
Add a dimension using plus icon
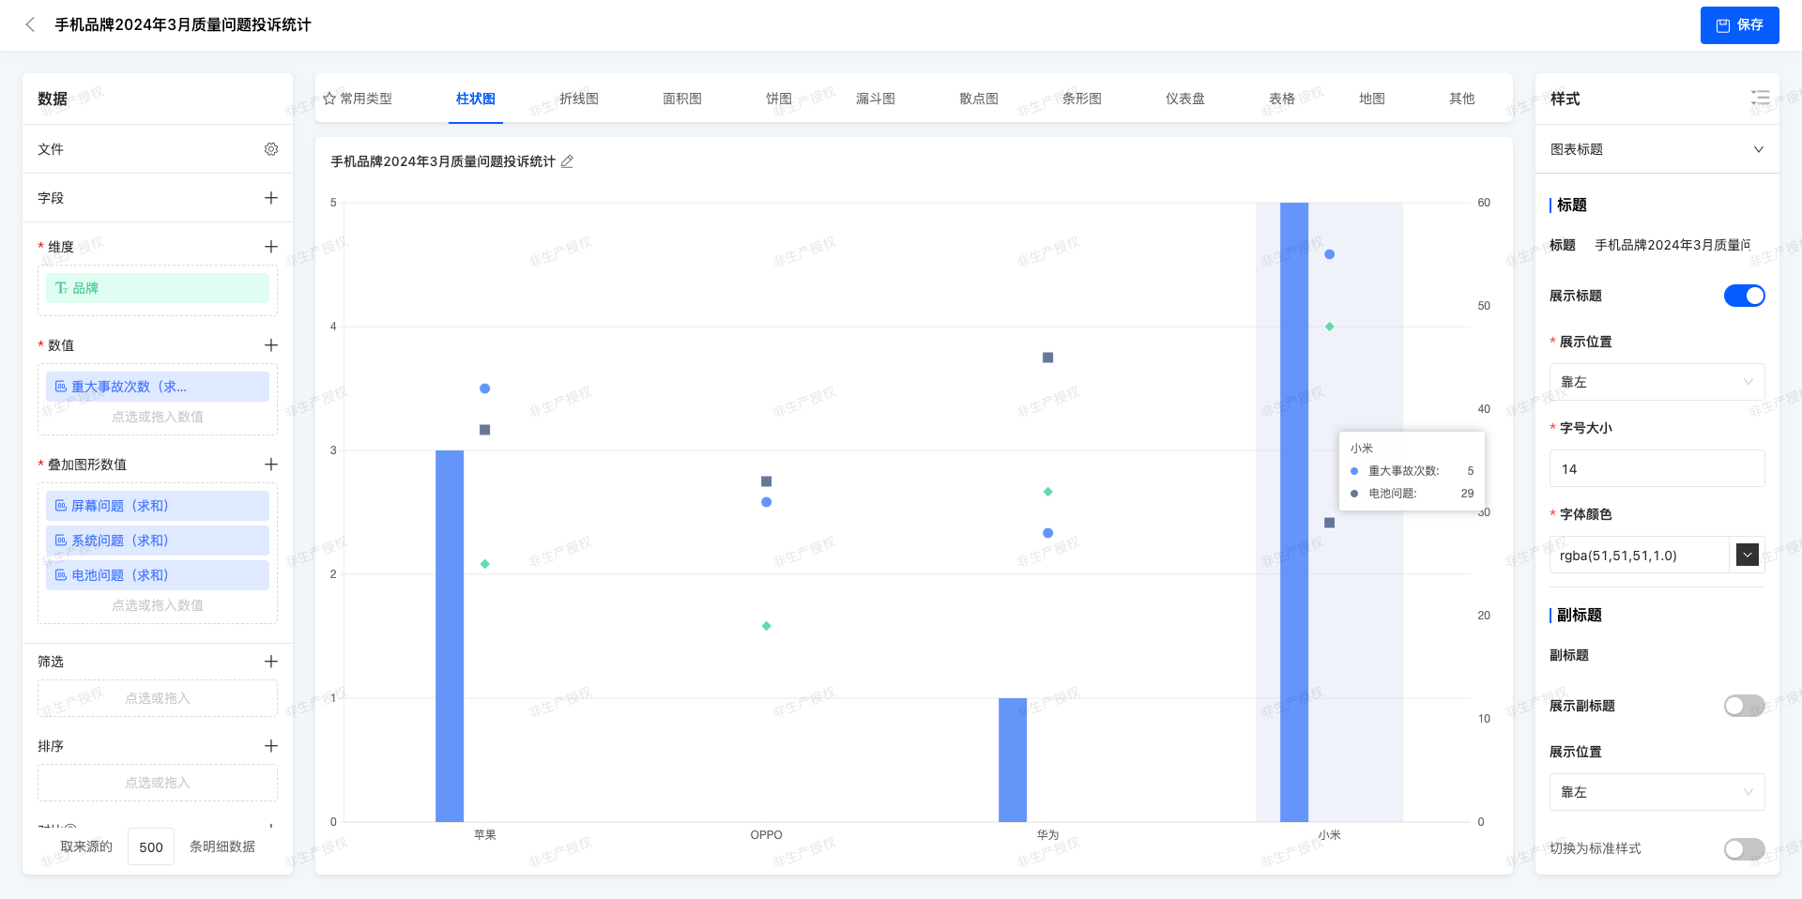coord(271,247)
